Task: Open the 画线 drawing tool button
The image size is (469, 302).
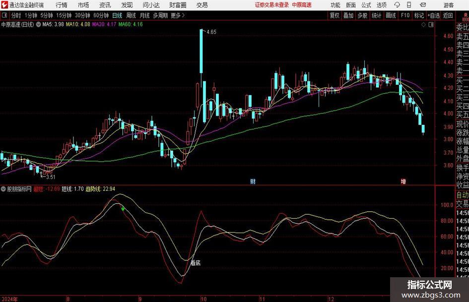Action: click(x=391, y=15)
